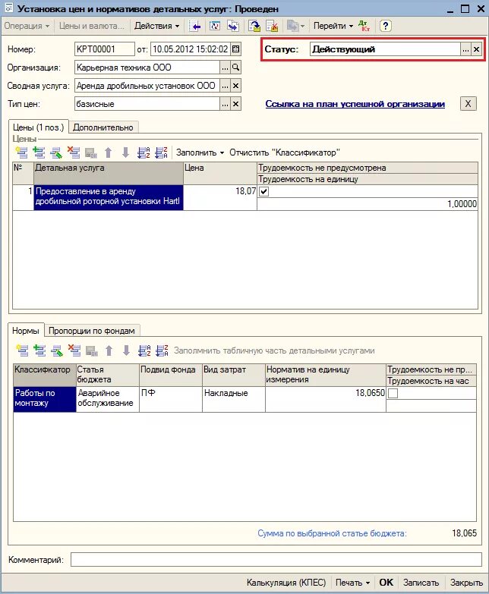Open the Организация record with magnifier icon
Image resolution: width=489 pixels, height=594 pixels.
click(236, 68)
